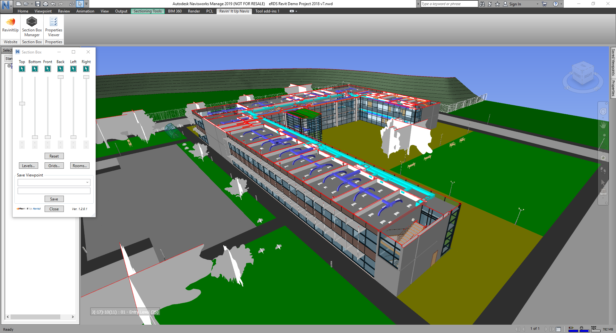This screenshot has width=616, height=333.
Task: Open the Rooms... dialog button
Action: click(x=80, y=166)
